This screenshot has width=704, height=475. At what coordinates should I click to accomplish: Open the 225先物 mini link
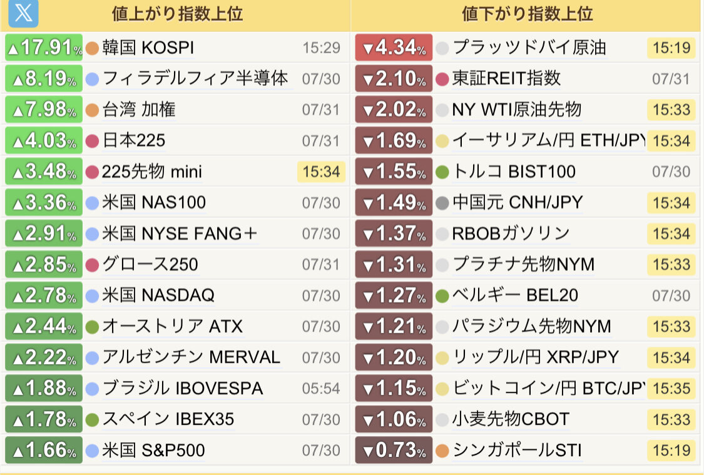pos(152,171)
